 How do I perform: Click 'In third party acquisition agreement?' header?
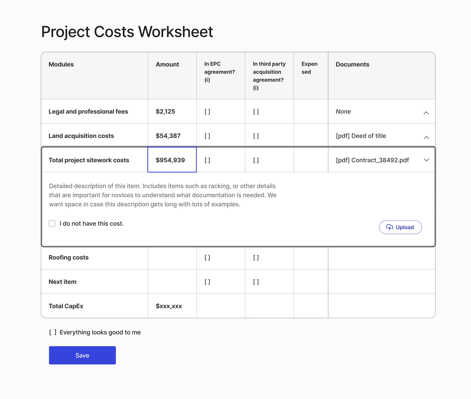tap(269, 76)
